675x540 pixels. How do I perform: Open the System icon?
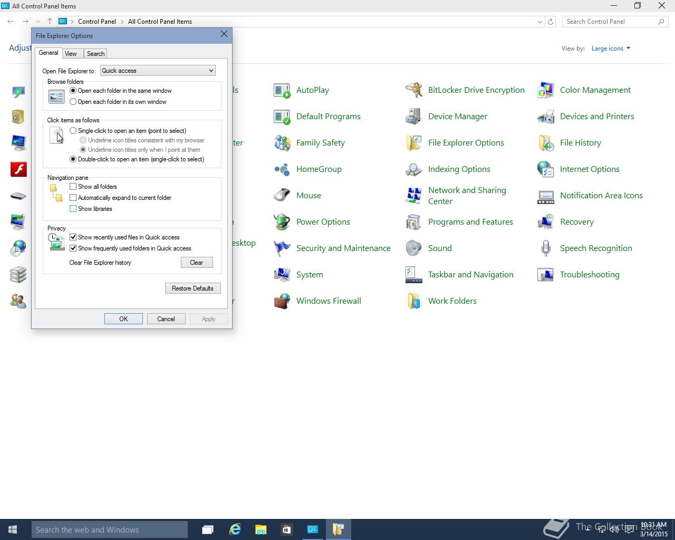(282, 275)
